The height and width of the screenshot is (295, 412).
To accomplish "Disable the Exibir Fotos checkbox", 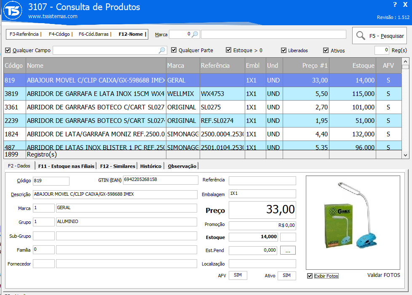I will tap(310, 276).
